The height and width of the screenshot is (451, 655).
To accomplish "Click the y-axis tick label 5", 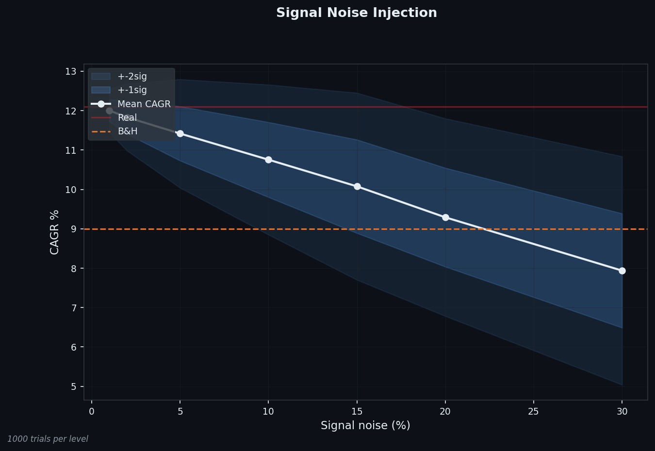I will pyautogui.click(x=74, y=387).
